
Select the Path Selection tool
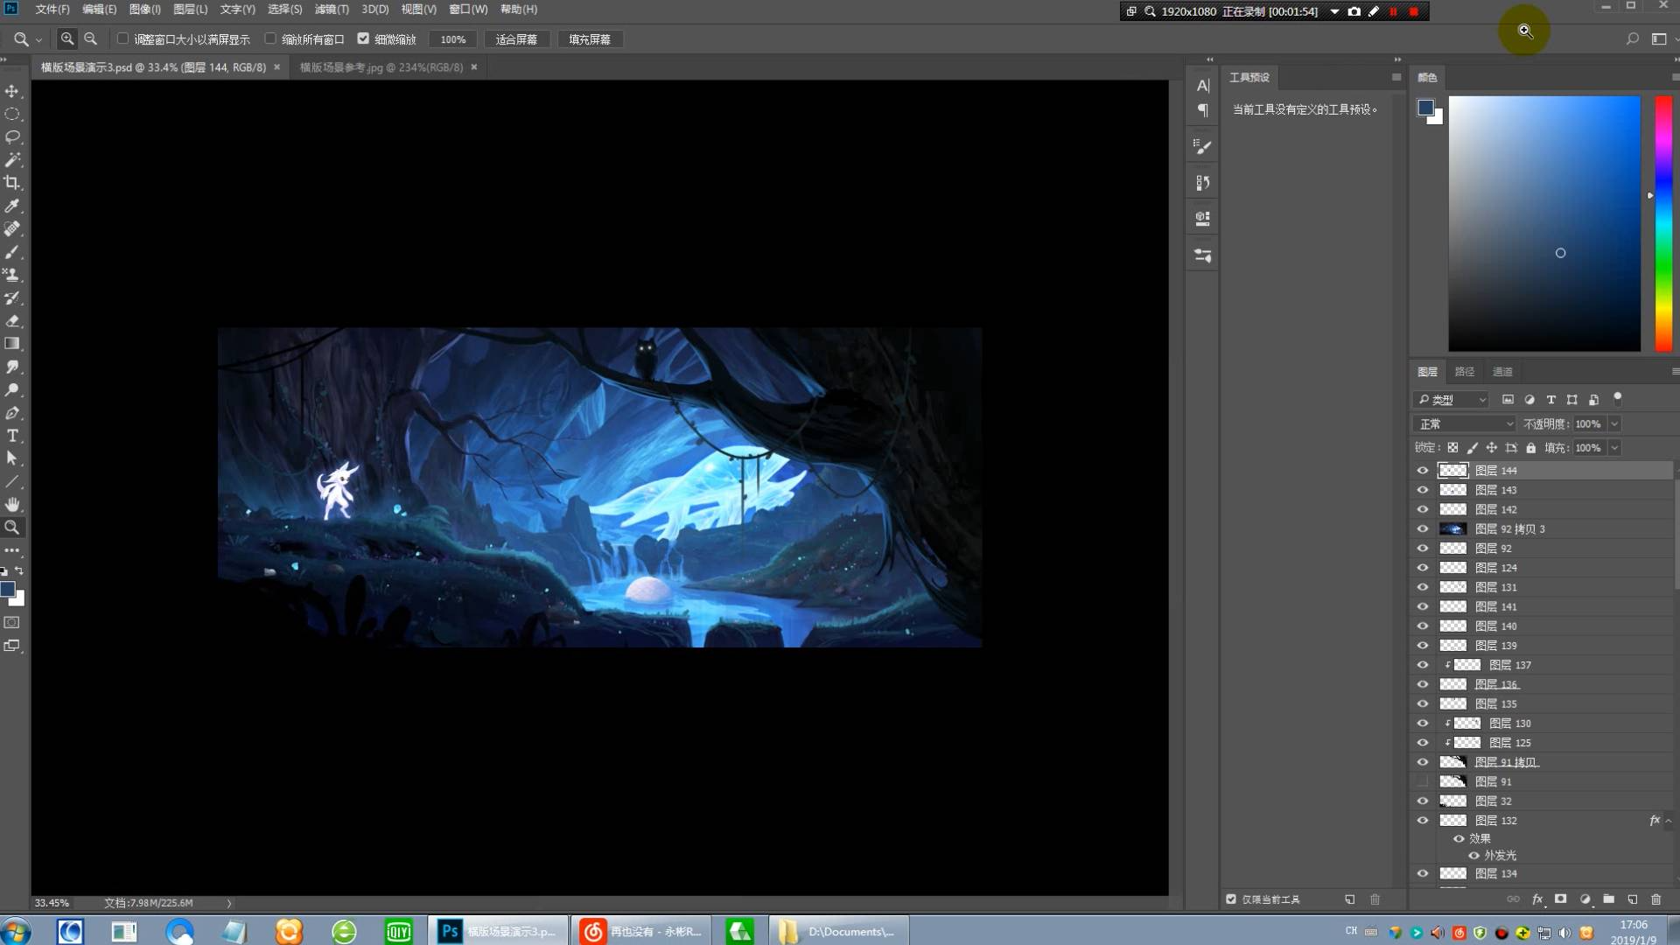coord(12,458)
